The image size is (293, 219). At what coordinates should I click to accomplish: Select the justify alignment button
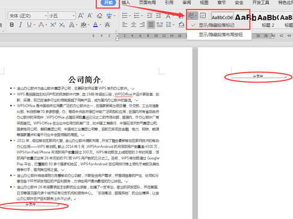coord(151,25)
